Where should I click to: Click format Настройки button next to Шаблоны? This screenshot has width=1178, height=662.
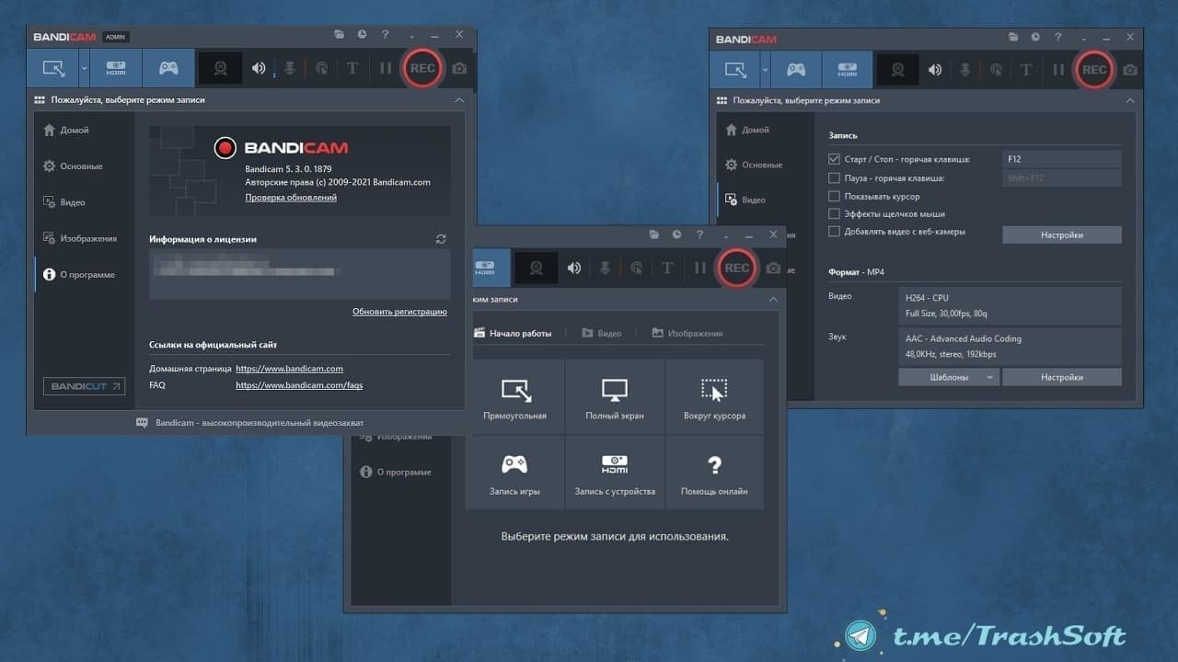coord(1062,377)
